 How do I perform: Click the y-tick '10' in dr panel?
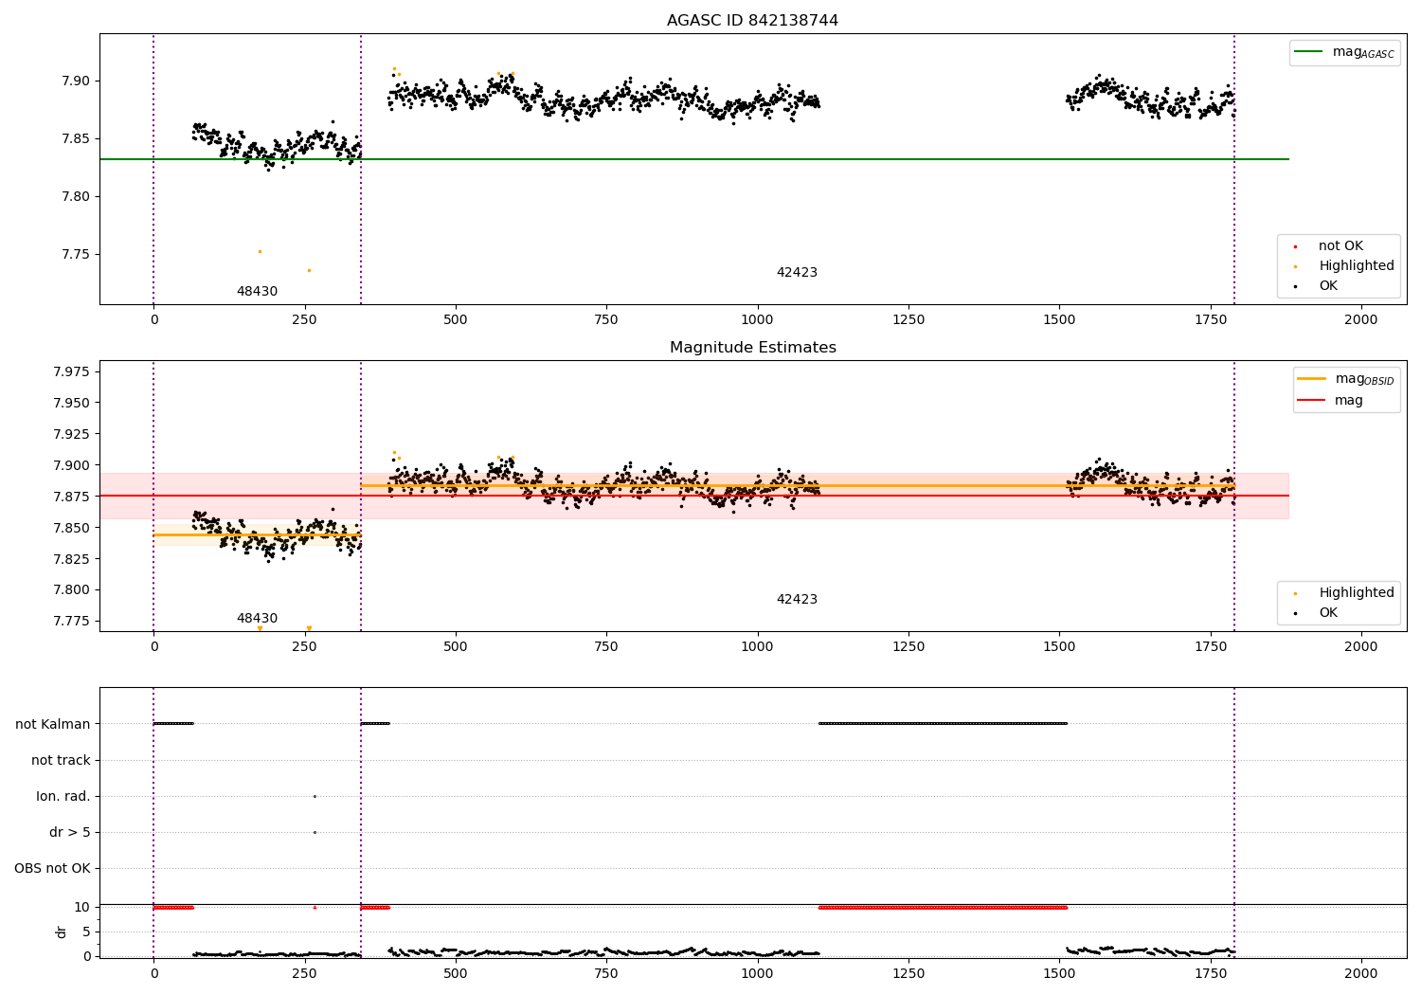coord(82,908)
